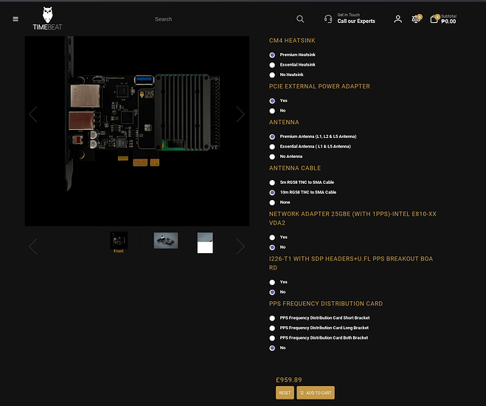
Task: Show previous main product image
Action: 33,114
